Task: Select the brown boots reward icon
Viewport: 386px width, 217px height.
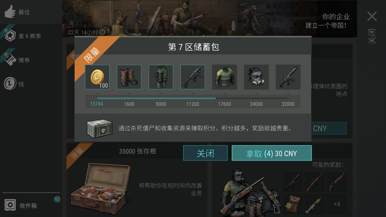Action: pos(129,77)
